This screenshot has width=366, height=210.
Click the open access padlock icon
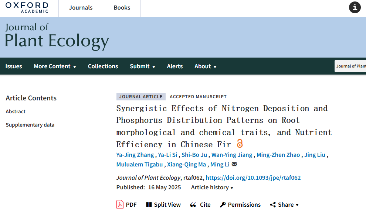coord(240,144)
